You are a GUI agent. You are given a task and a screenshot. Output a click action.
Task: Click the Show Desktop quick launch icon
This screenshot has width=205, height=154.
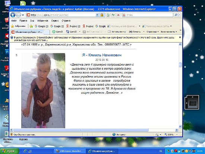coord(30,151)
